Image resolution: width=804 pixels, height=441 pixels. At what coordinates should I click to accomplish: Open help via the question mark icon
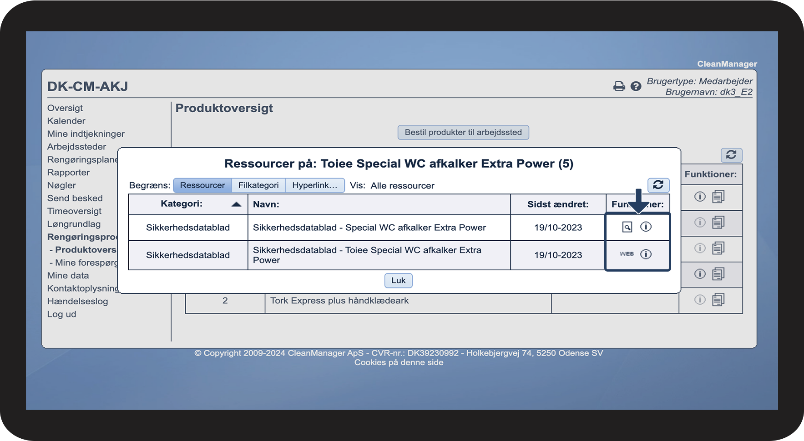636,86
